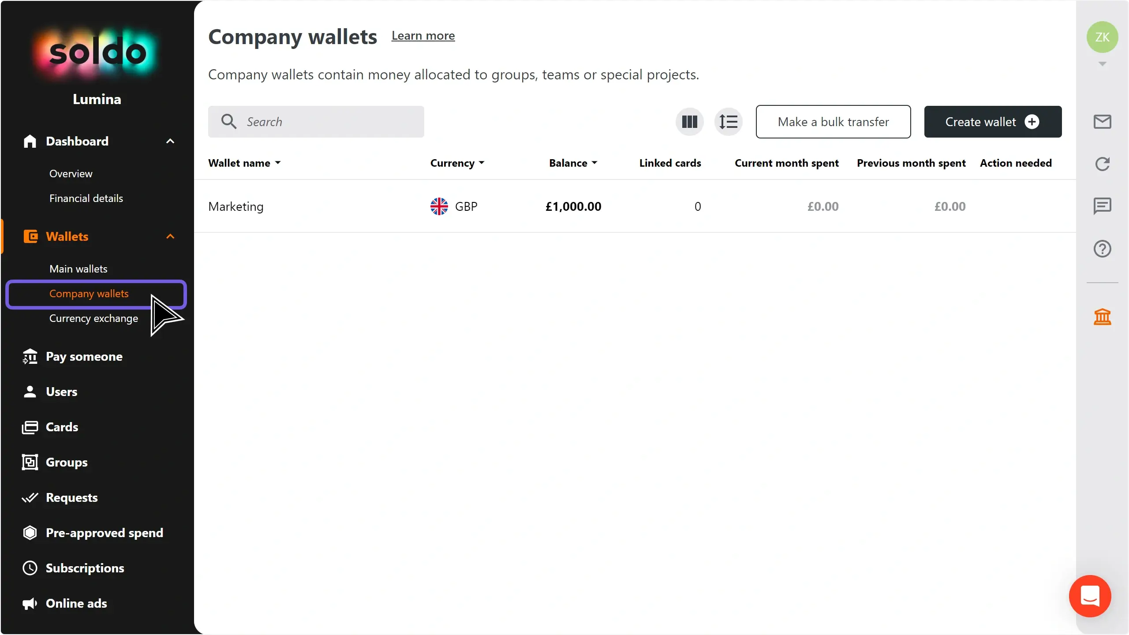Viewport: 1129px width, 635px height.
Task: Toggle the row density icon
Action: [728, 122]
